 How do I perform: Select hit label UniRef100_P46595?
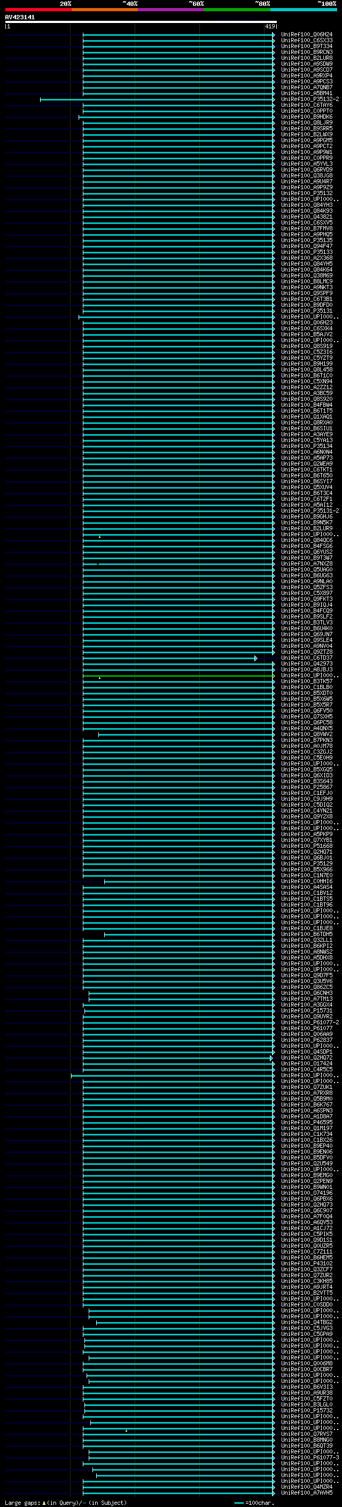click(307, 1123)
